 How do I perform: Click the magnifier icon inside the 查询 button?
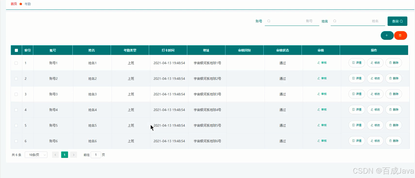click(x=401, y=21)
